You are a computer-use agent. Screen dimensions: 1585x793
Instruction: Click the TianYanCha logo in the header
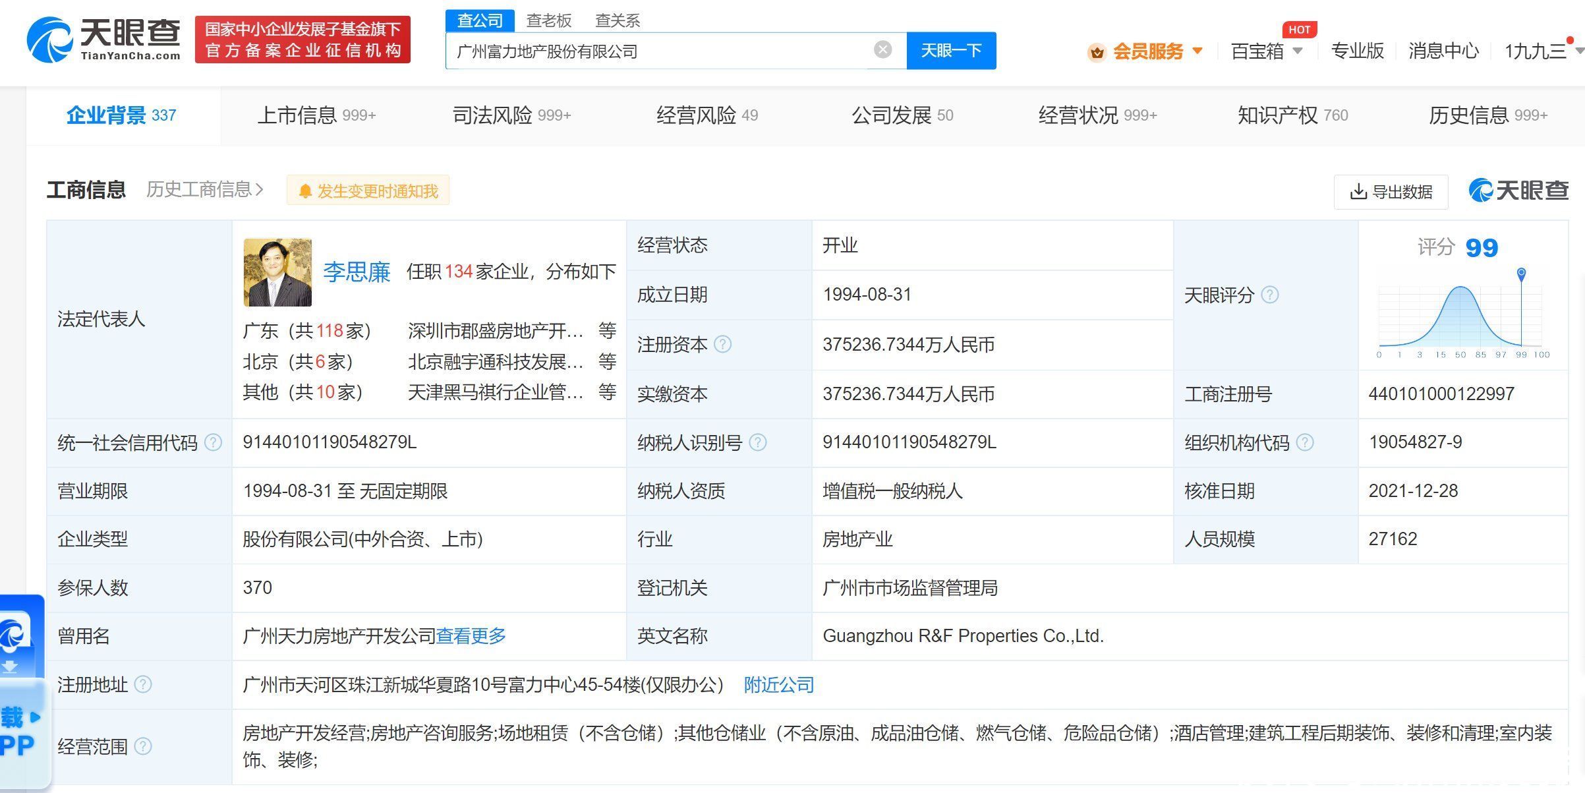coord(103,40)
